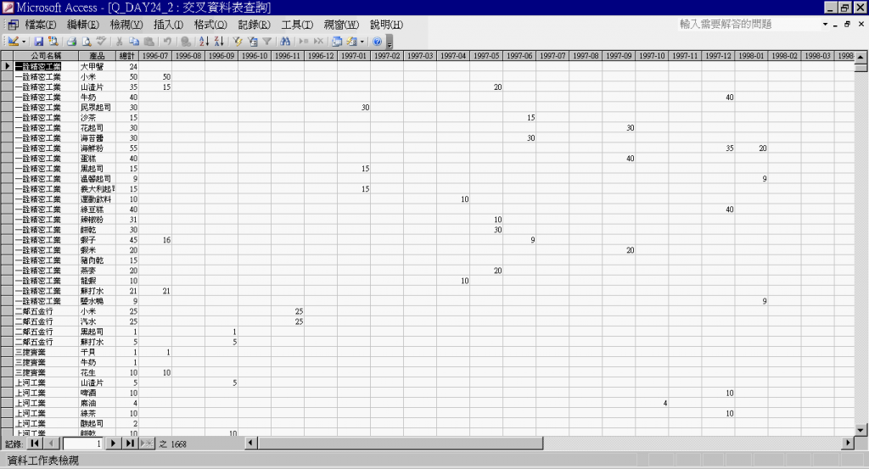Click the horizontal scrollbar thumb
This screenshot has height=469, width=869.
click(x=401, y=443)
